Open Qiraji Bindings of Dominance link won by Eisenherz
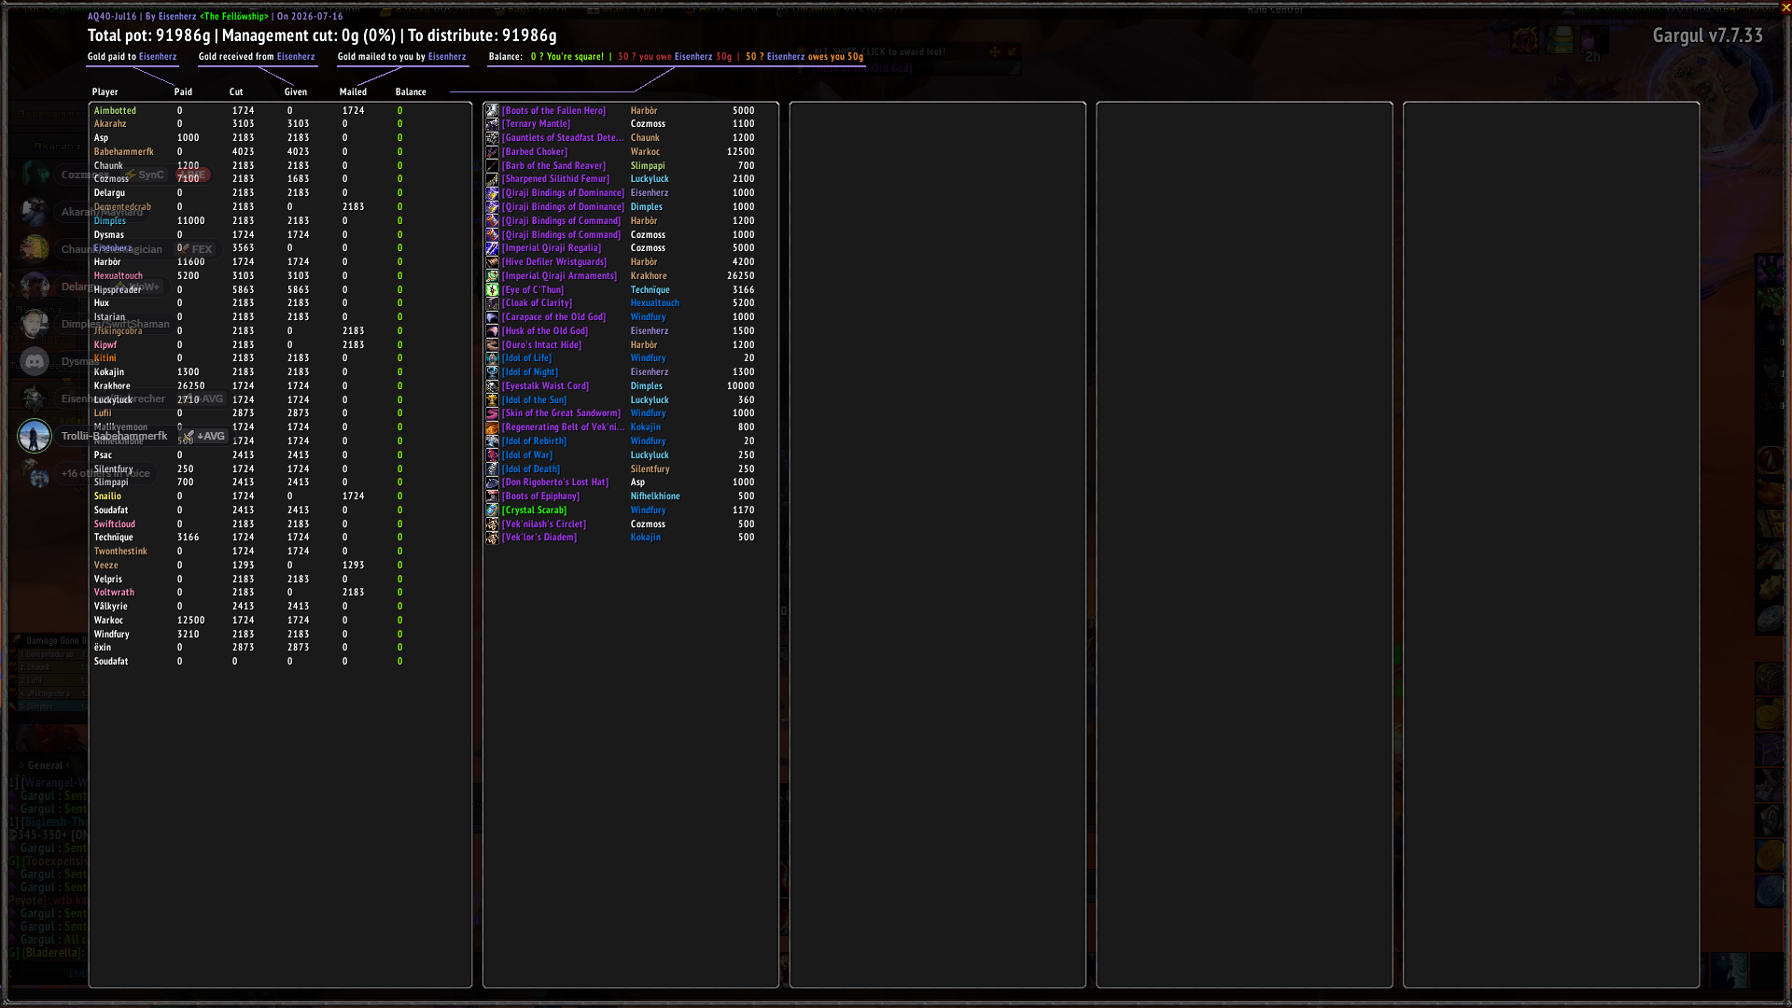The height and width of the screenshot is (1008, 1792). 563,193
